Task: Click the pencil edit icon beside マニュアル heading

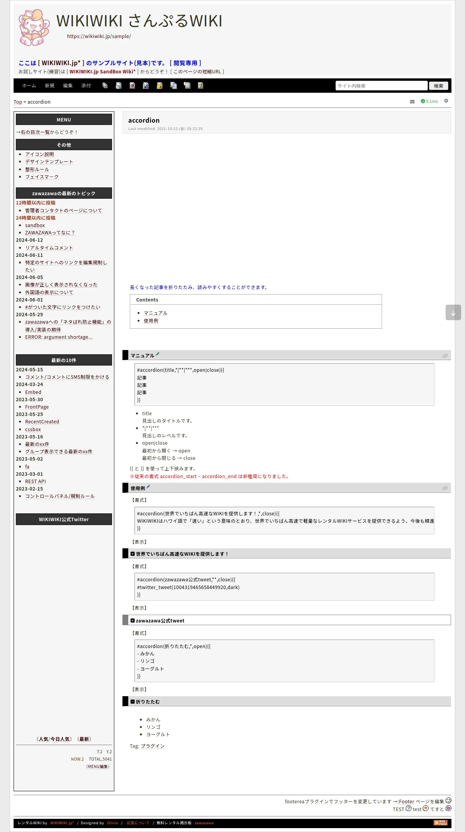Action: click(x=157, y=354)
